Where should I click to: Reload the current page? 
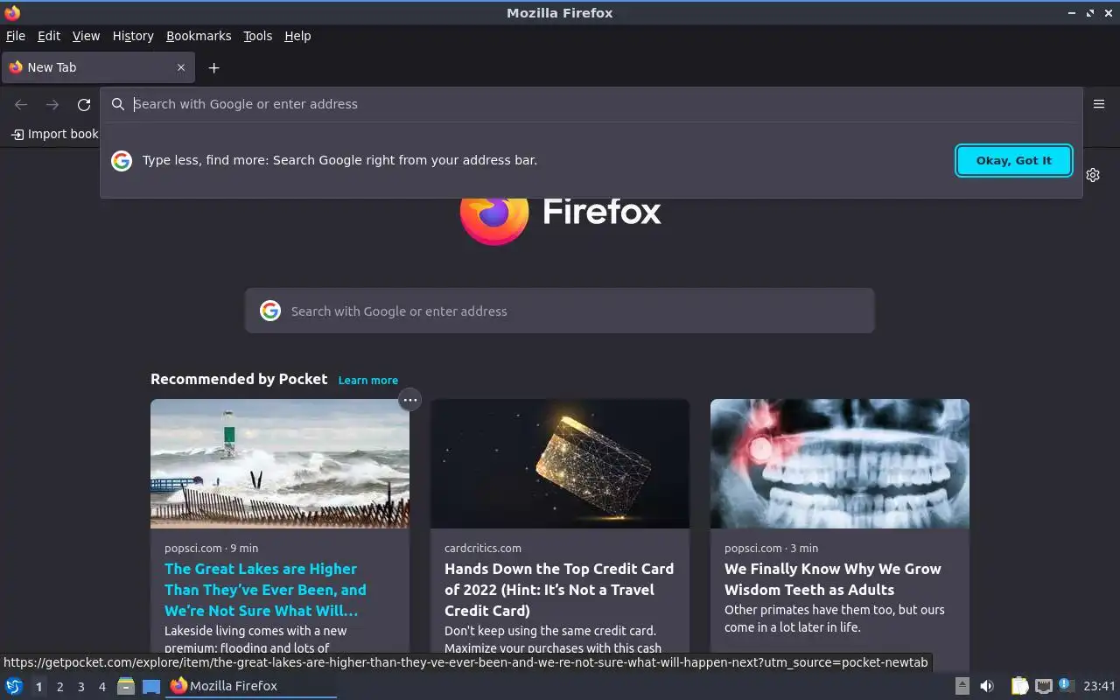pyautogui.click(x=84, y=104)
